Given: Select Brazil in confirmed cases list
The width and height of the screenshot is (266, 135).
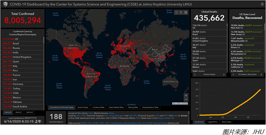Looking at the screenshot, I should click(22, 43).
